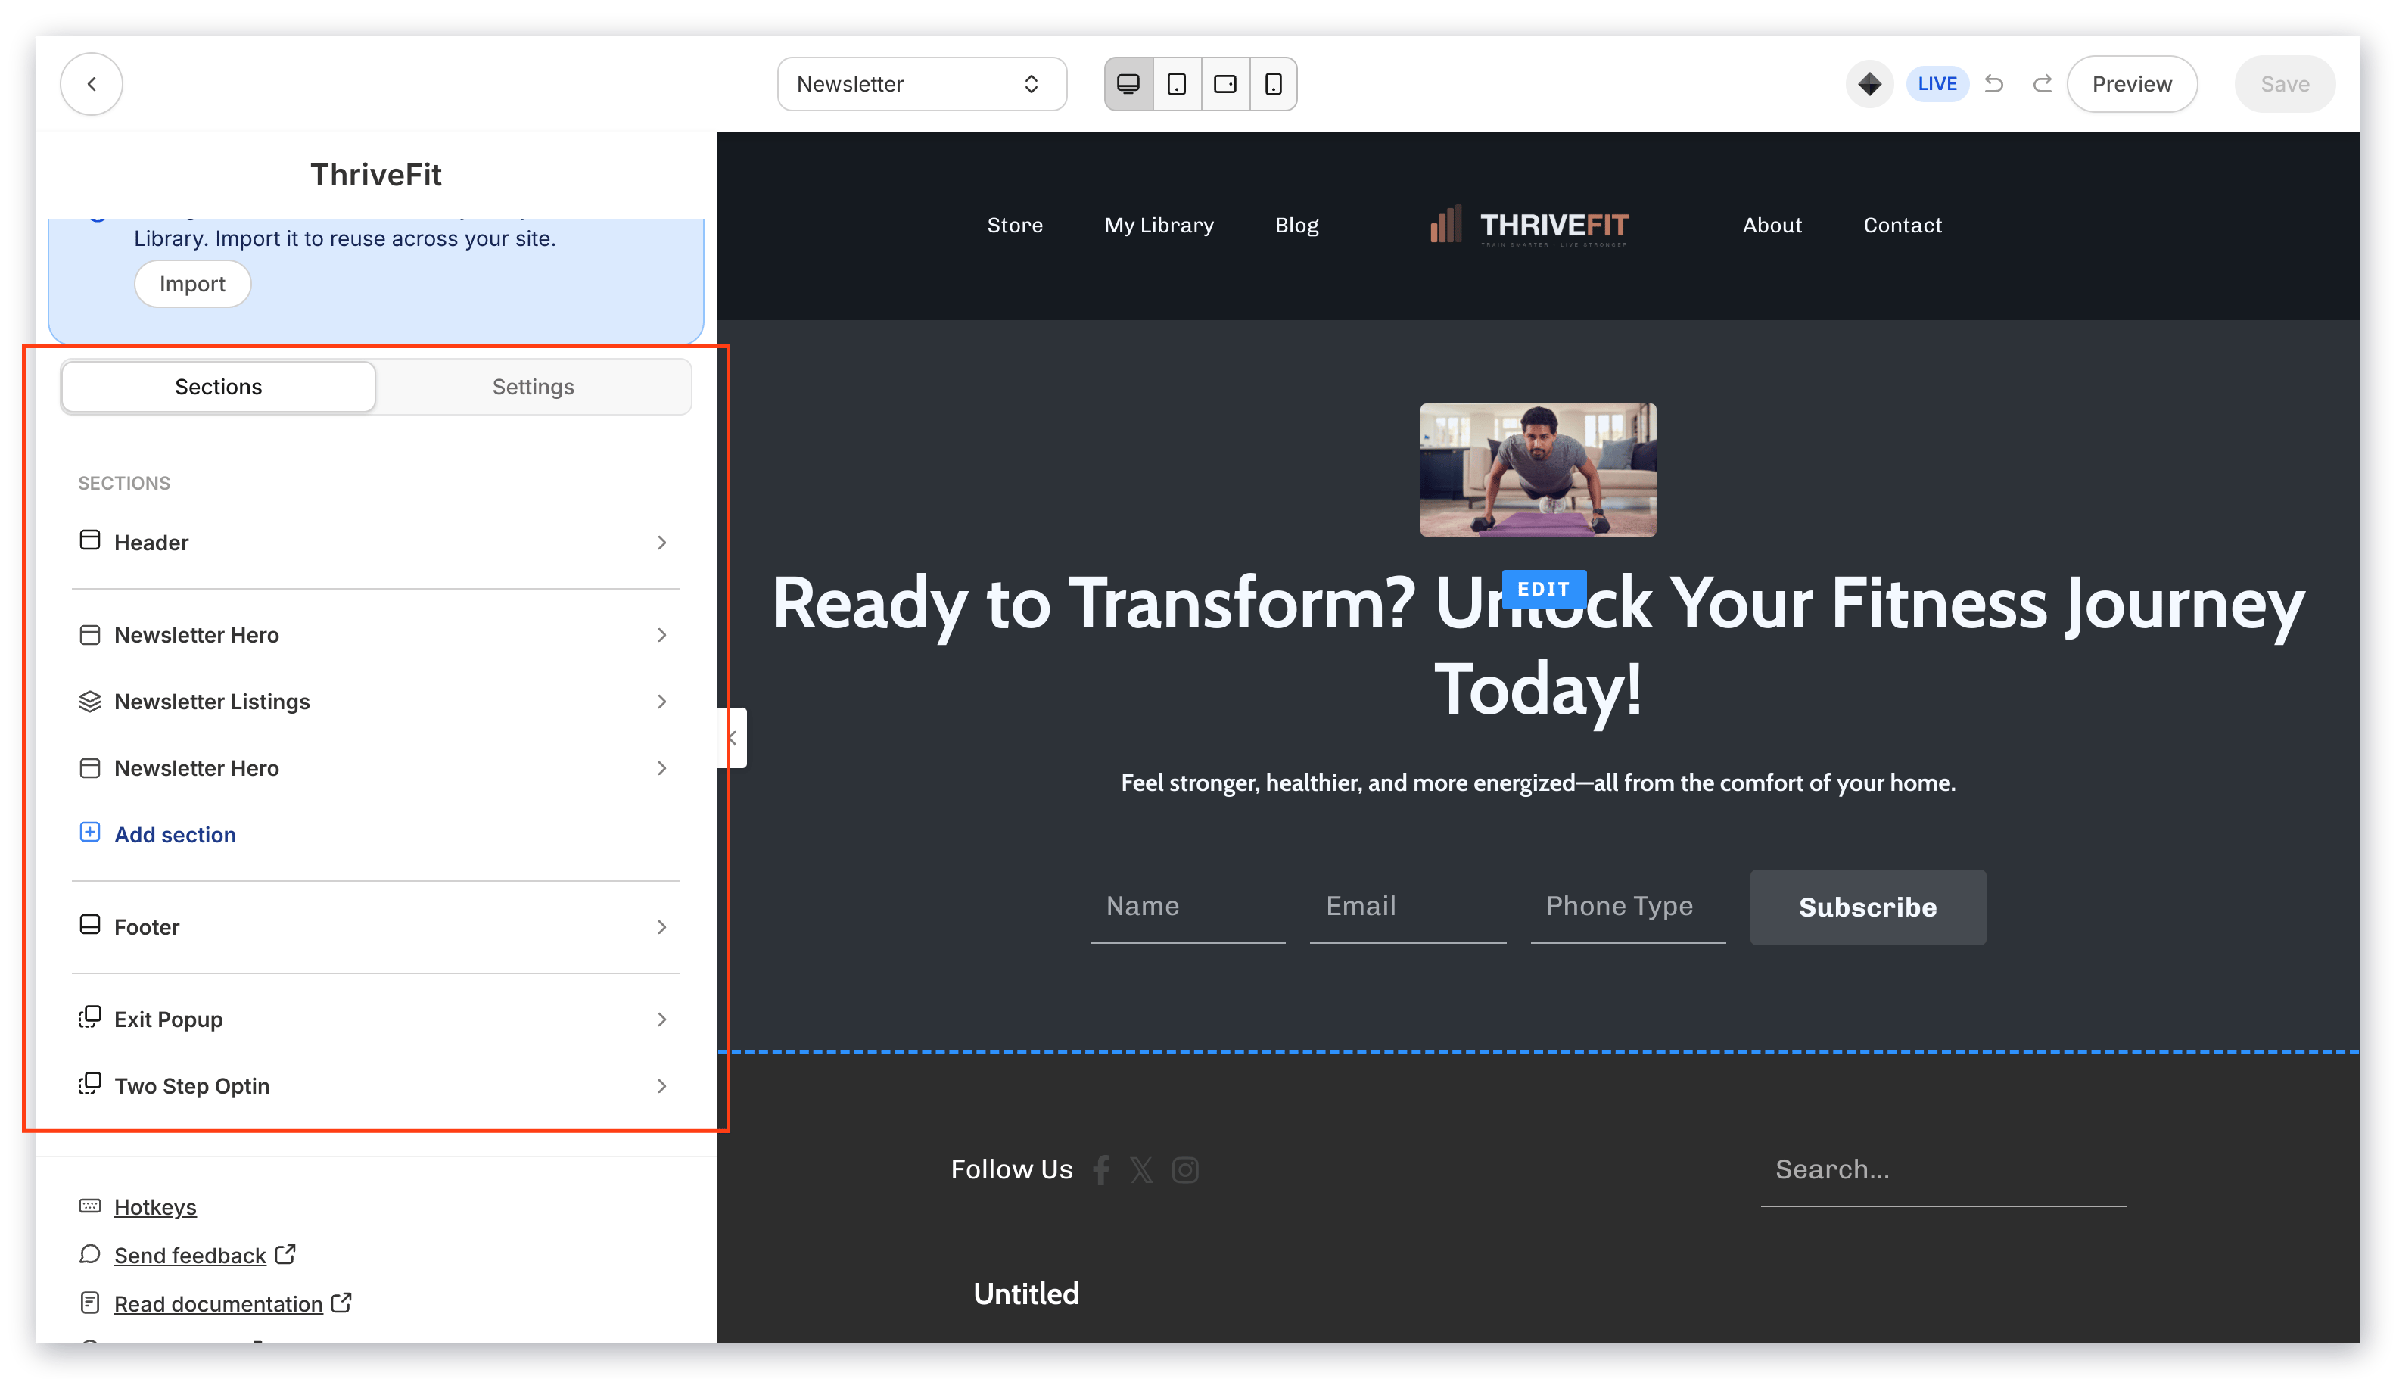This screenshot has width=2396, height=1379.
Task: Click the Read documentation page icon
Action: click(90, 1303)
